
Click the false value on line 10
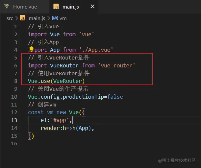pos(115,97)
